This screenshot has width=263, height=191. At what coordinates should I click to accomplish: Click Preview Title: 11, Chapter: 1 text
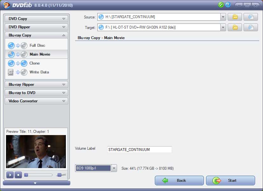pyautogui.click(x=27, y=132)
